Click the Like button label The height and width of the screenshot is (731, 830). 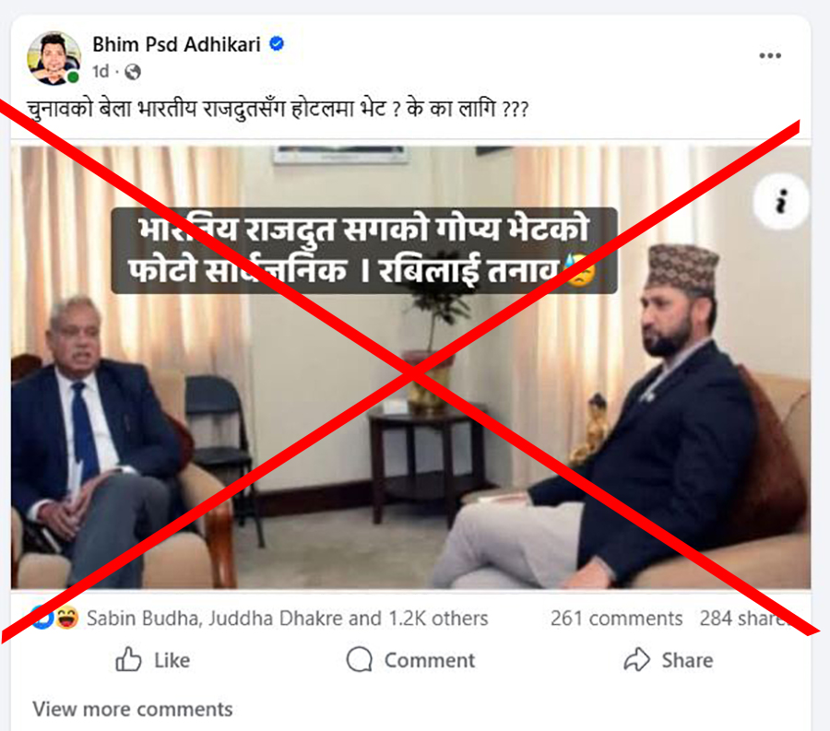point(172,660)
